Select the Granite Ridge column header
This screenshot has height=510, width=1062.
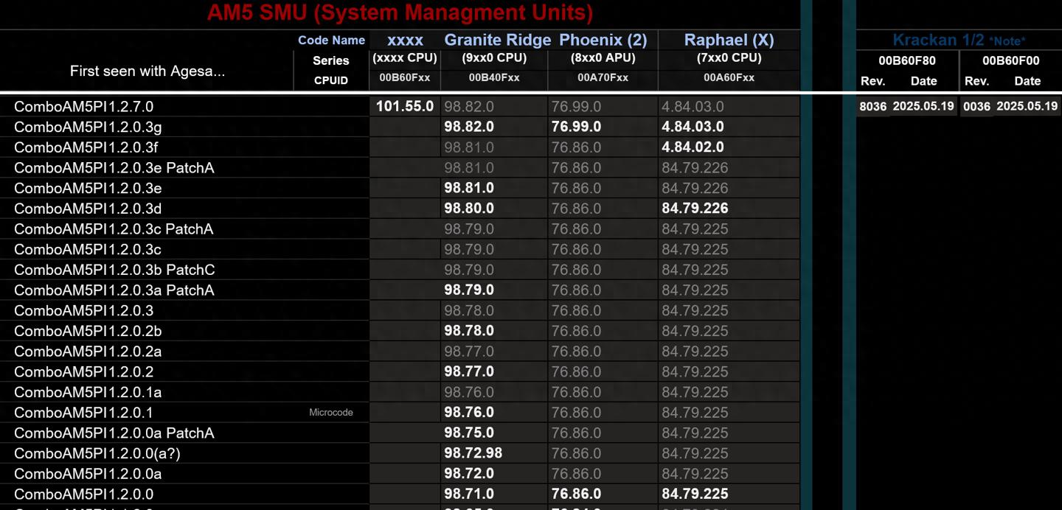tap(497, 40)
